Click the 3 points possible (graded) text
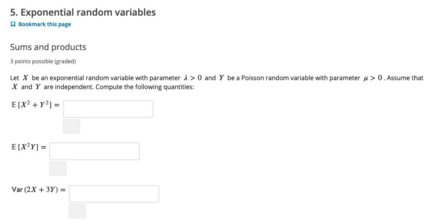Viewport: 444px width, 224px height. (43, 61)
